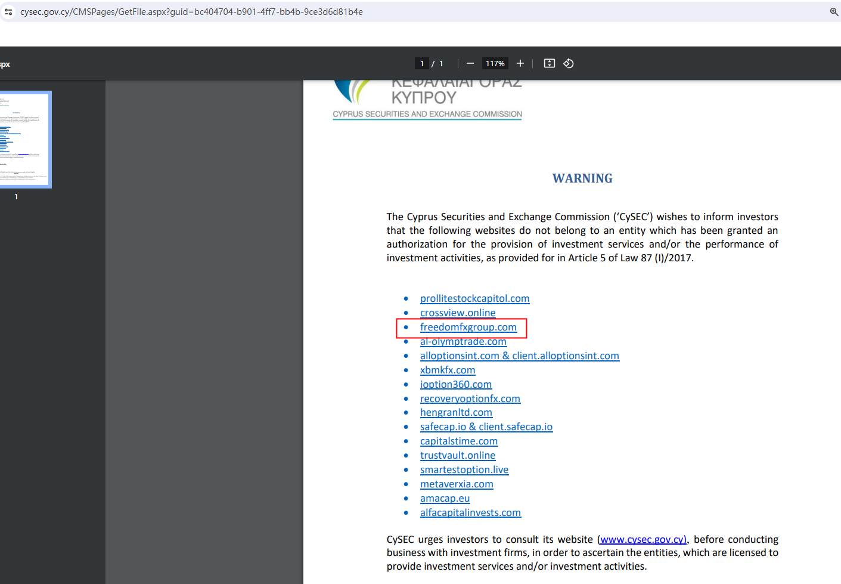Click the fit to page icon
Image resolution: width=841 pixels, height=584 pixels.
pos(550,63)
